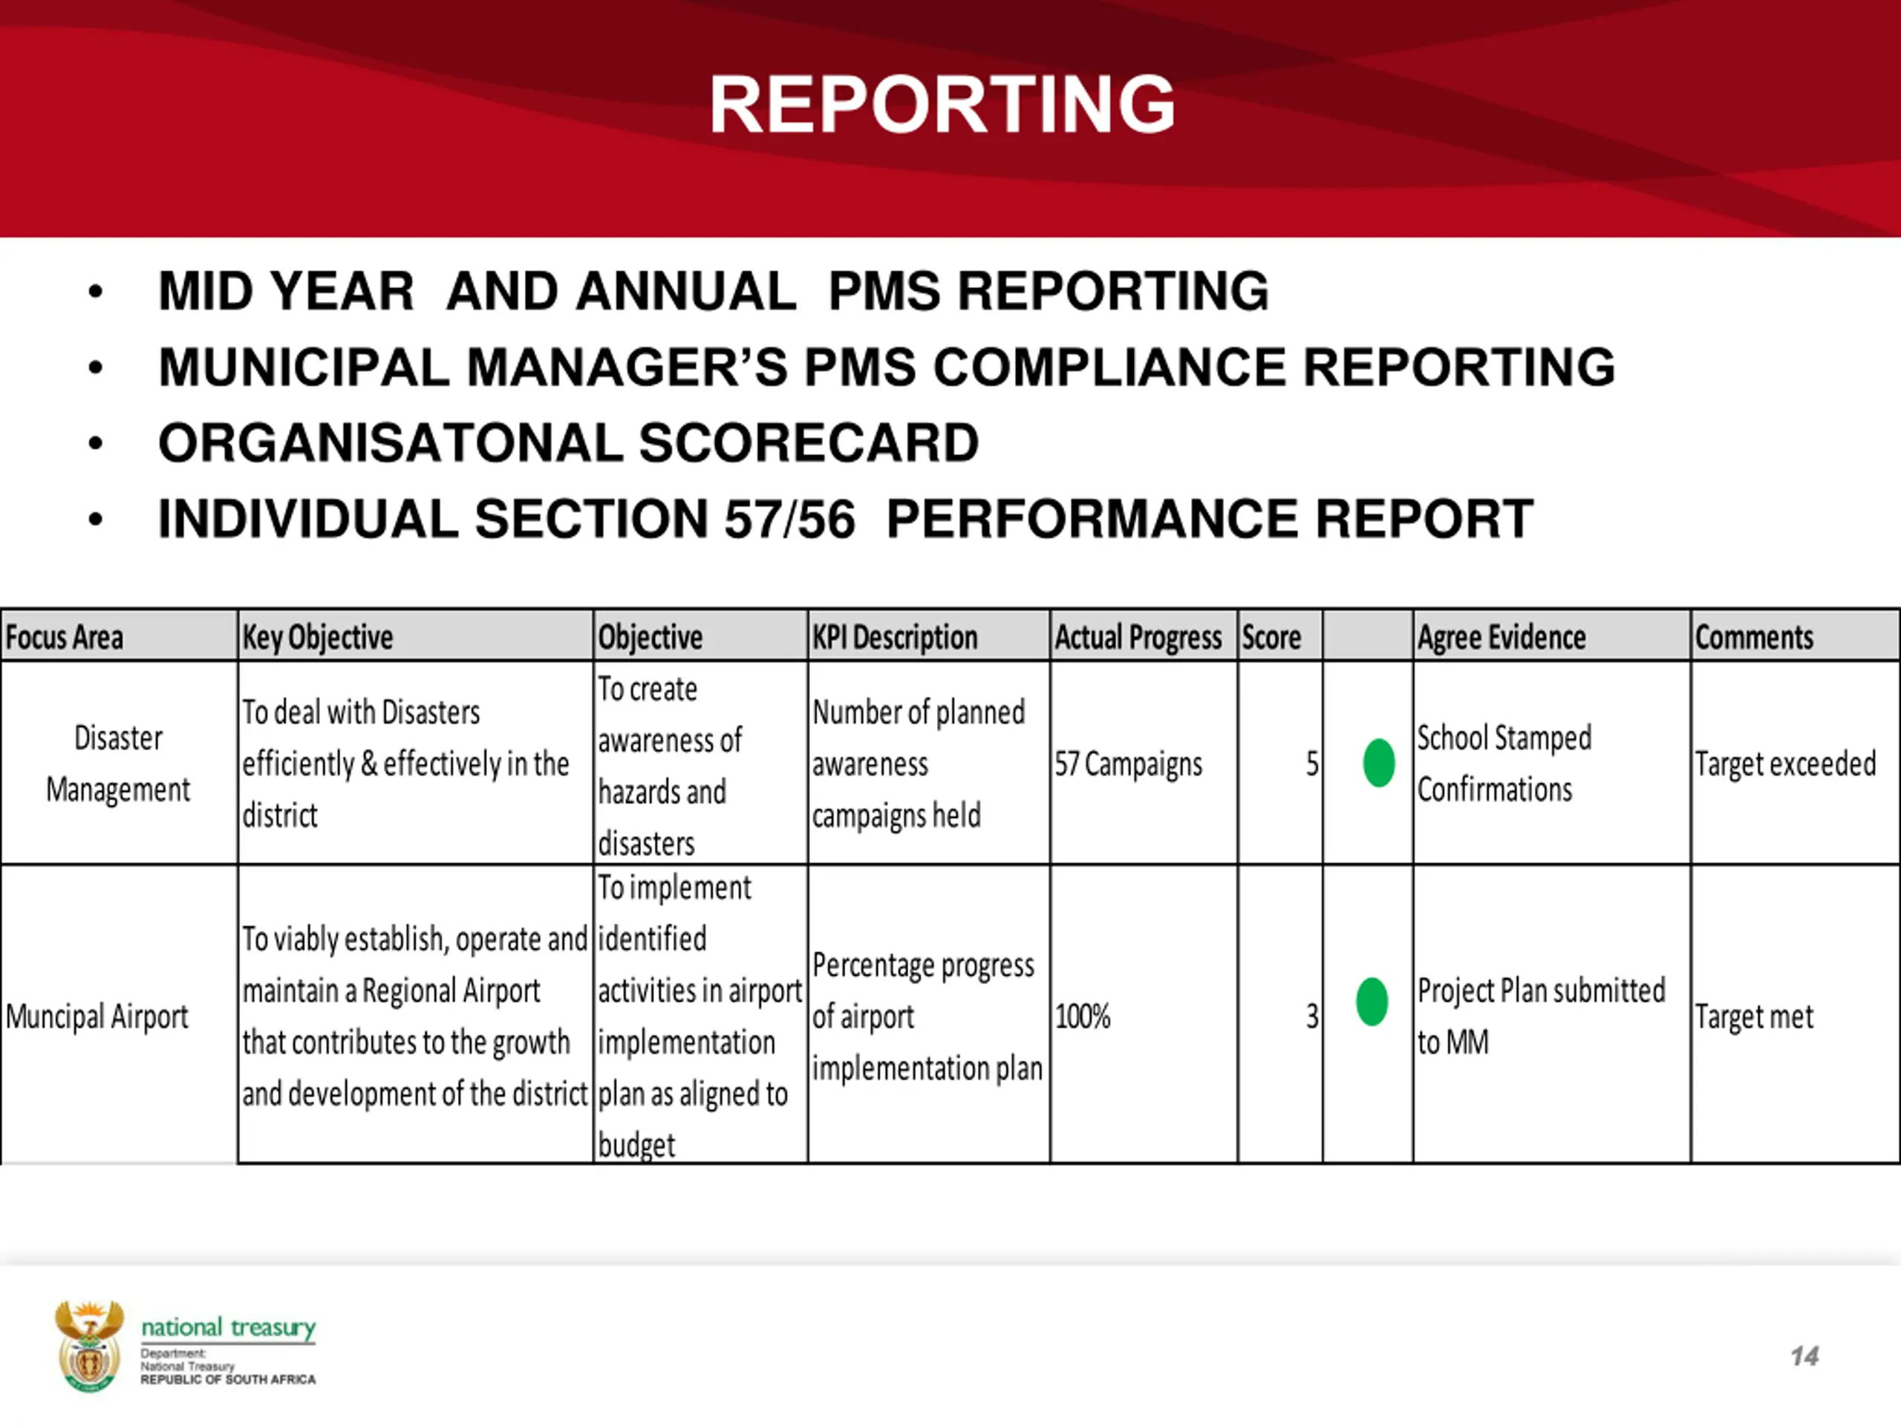Image resolution: width=1901 pixels, height=1425 pixels.
Task: Click the 'Score' column header
Action: [x=1279, y=637]
